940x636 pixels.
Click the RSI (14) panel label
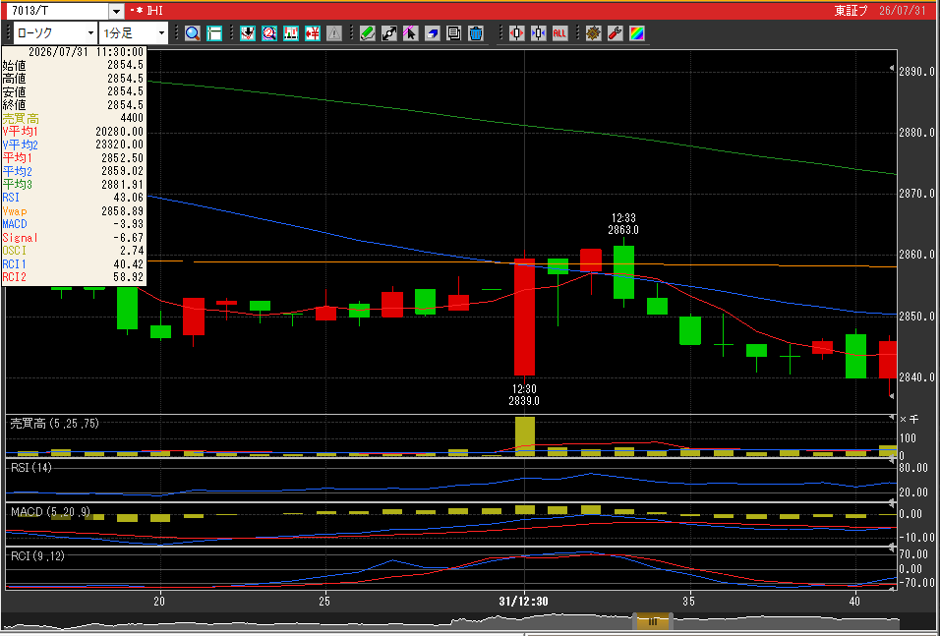(x=31, y=468)
